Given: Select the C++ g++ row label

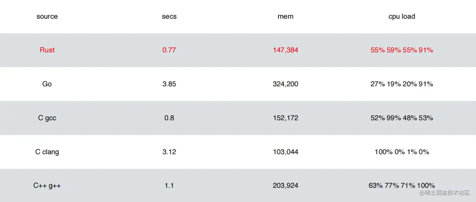Looking at the screenshot, I should [47, 186].
